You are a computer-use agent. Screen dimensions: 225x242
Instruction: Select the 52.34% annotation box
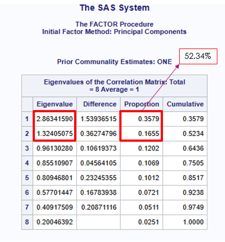pyautogui.click(x=198, y=56)
